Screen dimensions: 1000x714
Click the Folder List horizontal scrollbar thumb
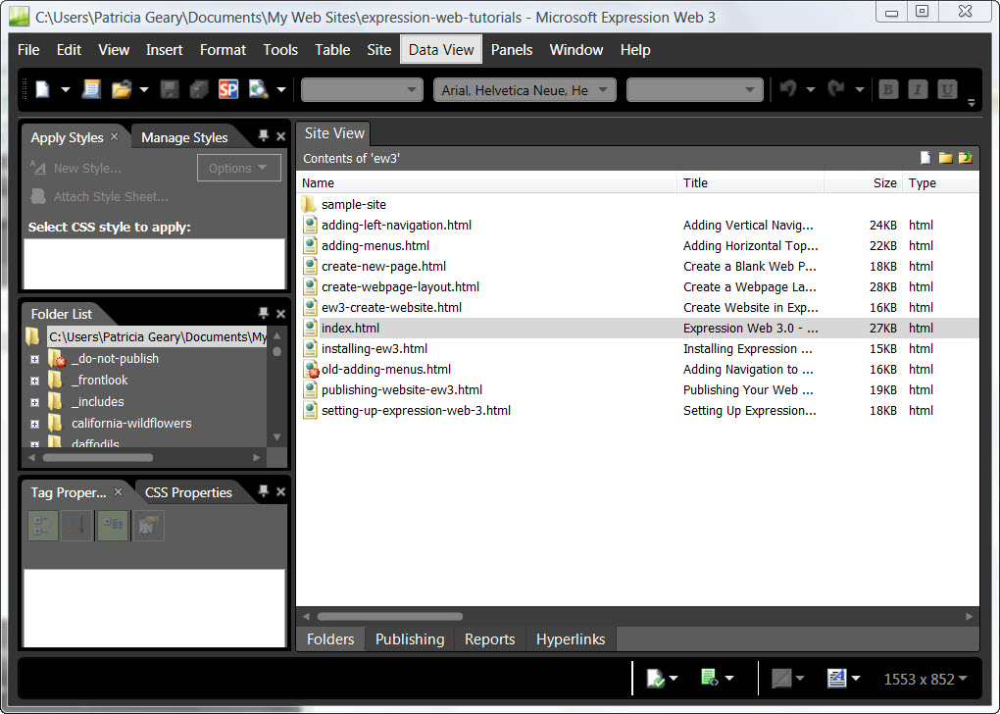(98, 457)
